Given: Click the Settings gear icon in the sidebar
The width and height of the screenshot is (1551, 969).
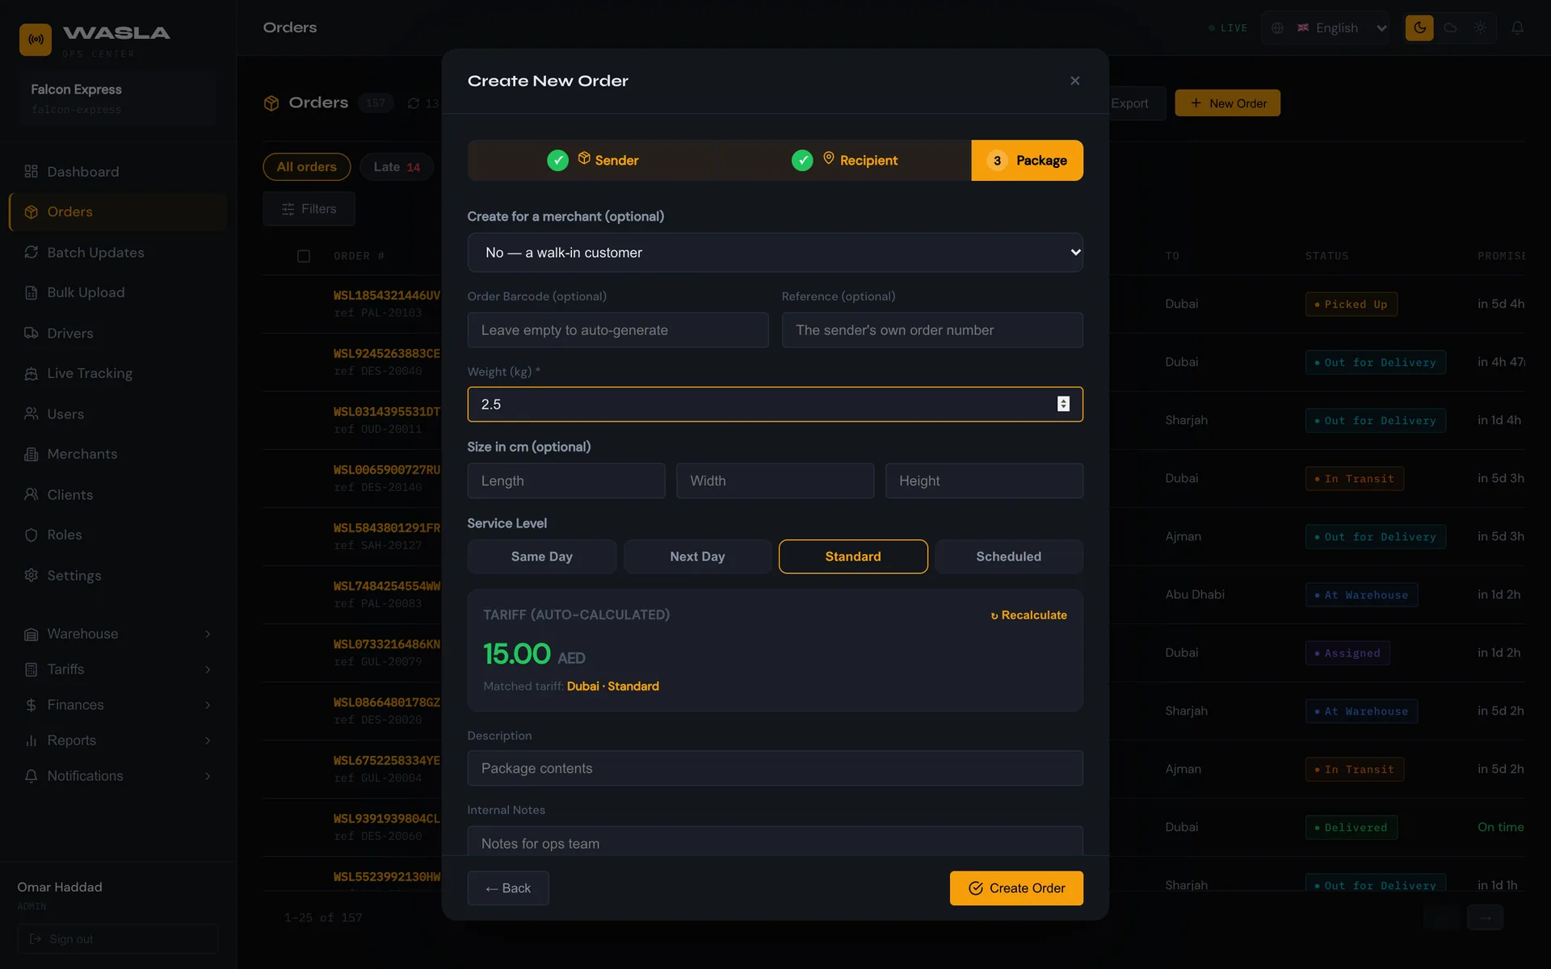Looking at the screenshot, I should [x=32, y=575].
